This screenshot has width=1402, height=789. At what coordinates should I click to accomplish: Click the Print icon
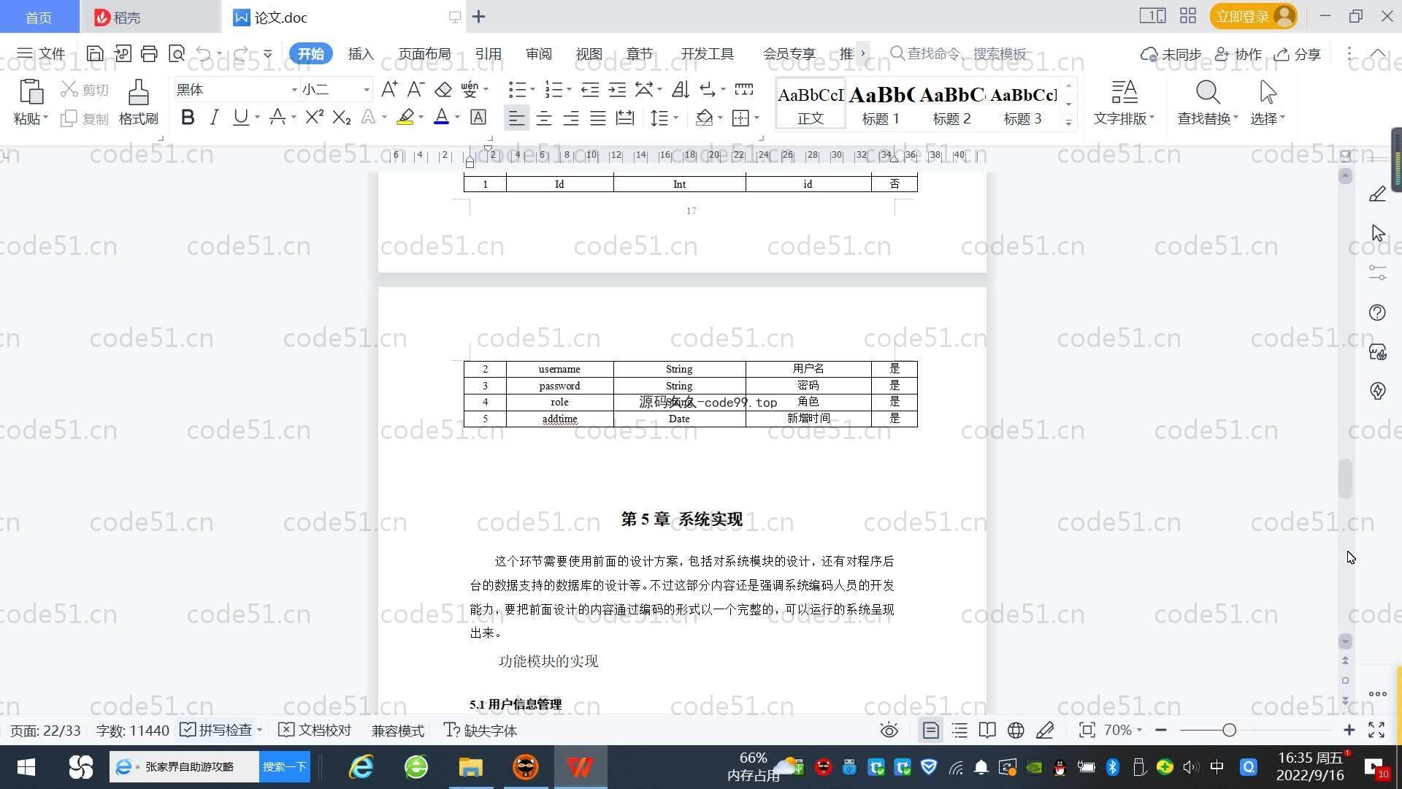click(149, 53)
